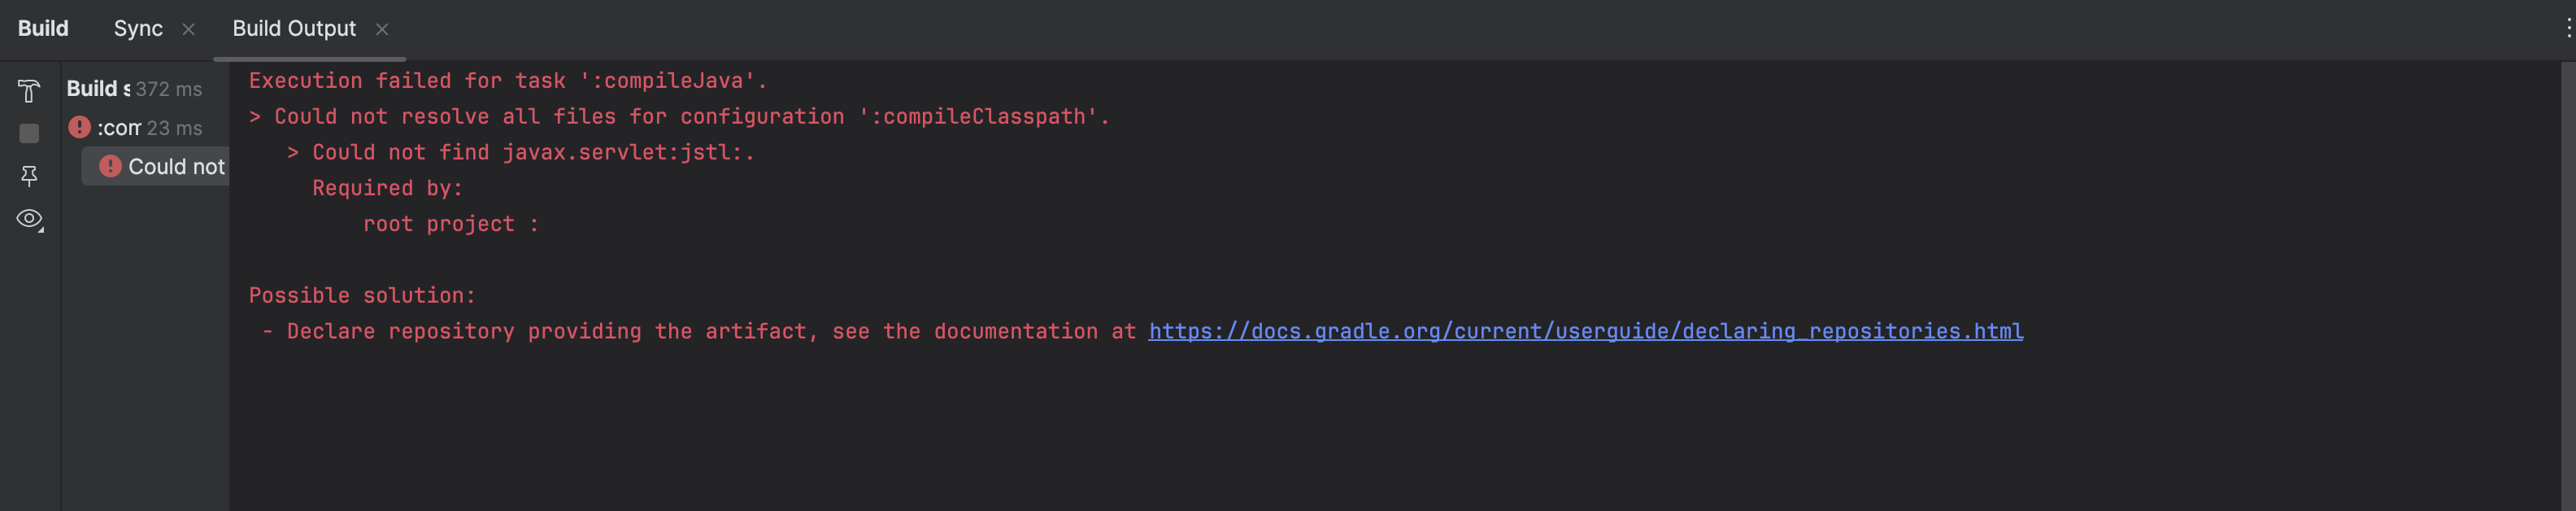Close the Build Output tab
This screenshot has height=511, width=2576.
click(x=382, y=29)
